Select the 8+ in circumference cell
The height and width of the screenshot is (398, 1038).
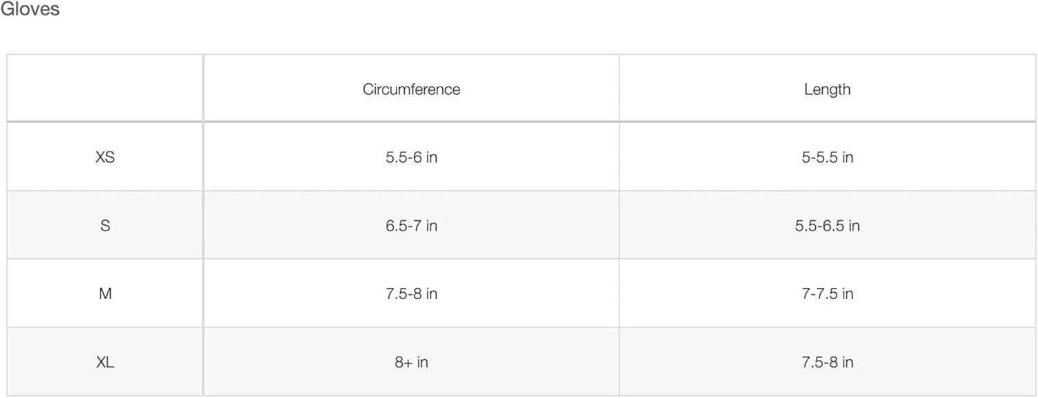pyautogui.click(x=411, y=362)
